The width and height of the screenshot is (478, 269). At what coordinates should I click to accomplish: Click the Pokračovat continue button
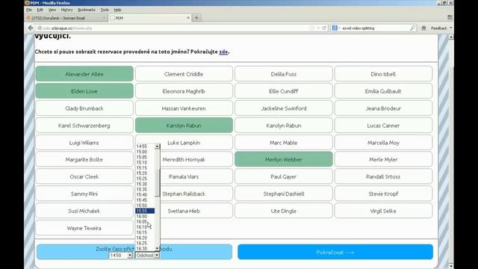pos(335,253)
